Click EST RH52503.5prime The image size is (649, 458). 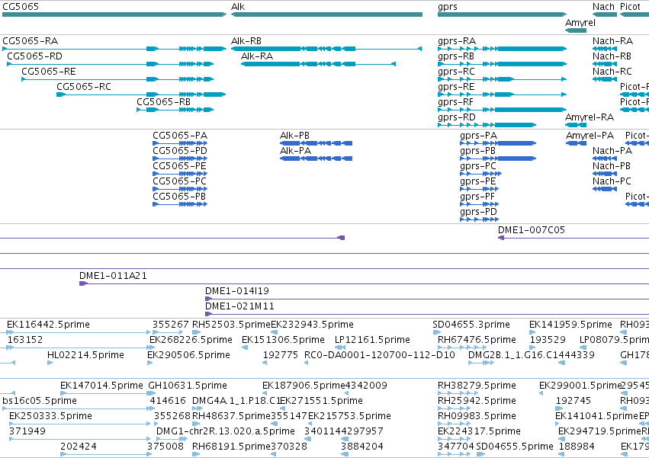click(x=231, y=325)
